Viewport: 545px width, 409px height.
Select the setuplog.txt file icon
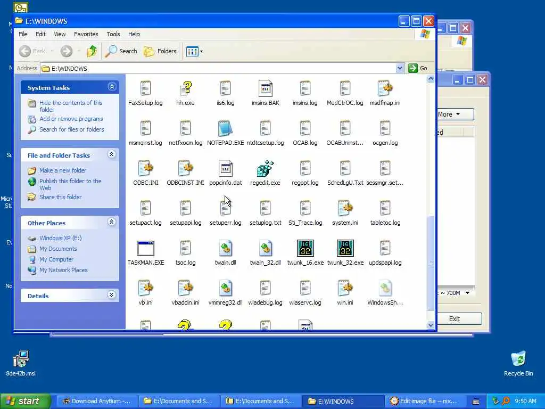pyautogui.click(x=265, y=208)
